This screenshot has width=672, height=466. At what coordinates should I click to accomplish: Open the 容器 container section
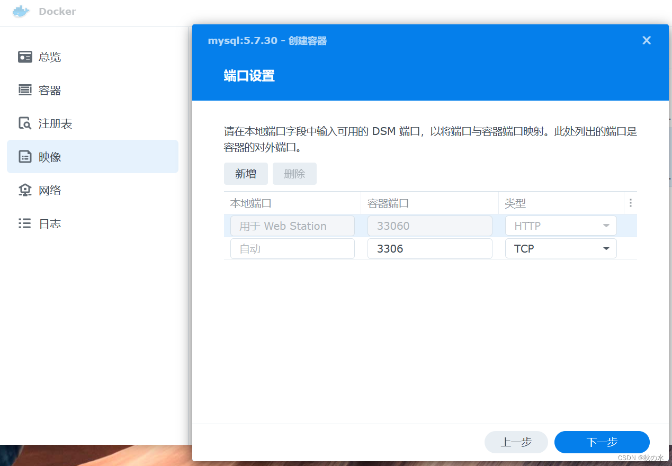pyautogui.click(x=93, y=90)
